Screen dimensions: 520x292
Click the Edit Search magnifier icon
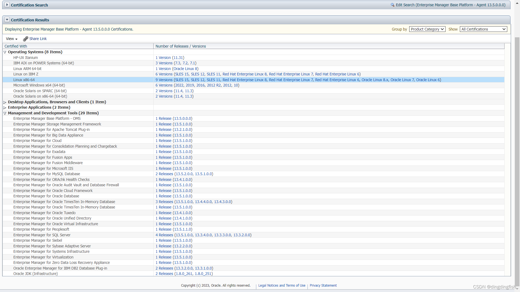392,5
